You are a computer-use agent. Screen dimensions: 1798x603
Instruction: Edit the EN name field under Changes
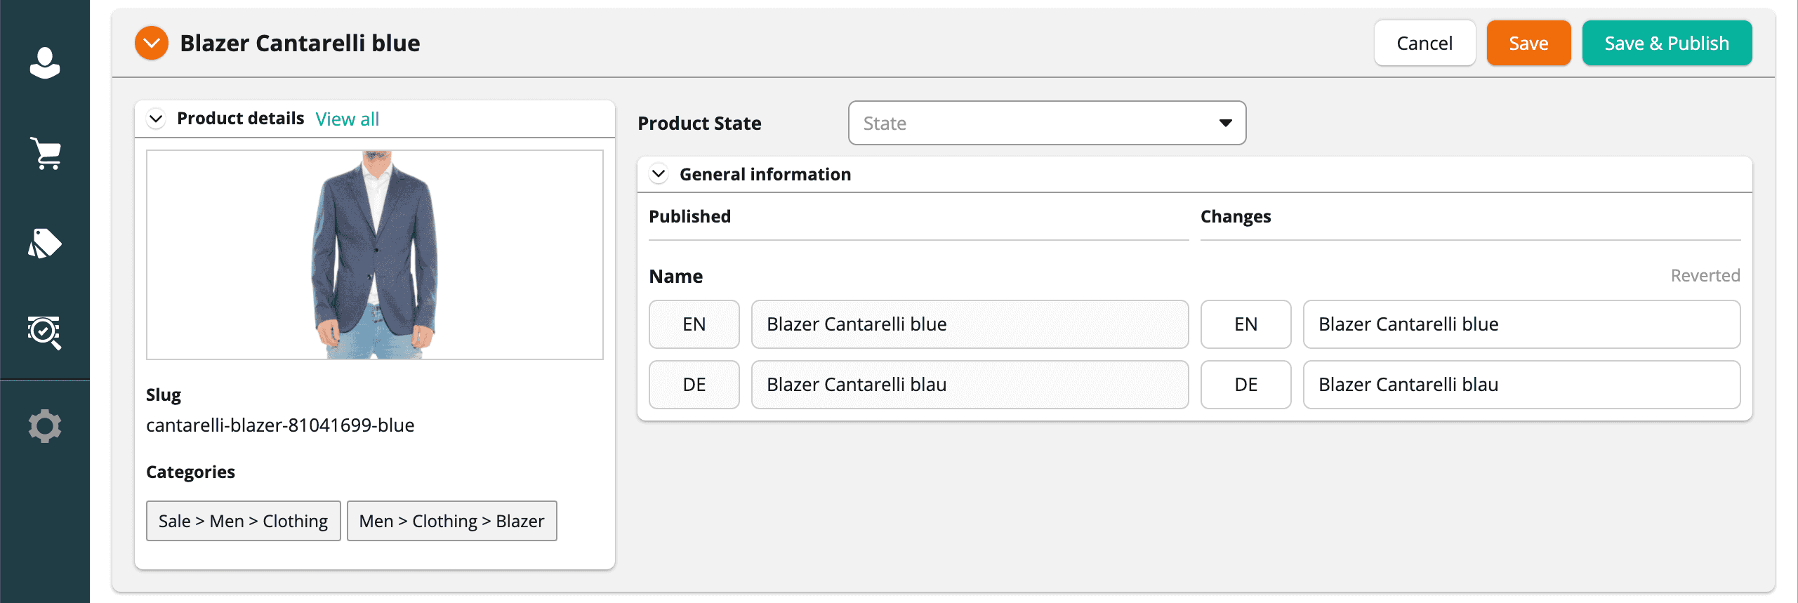coord(1521,324)
